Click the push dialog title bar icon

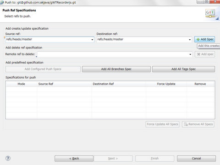pyautogui.click(x=2, y=2)
